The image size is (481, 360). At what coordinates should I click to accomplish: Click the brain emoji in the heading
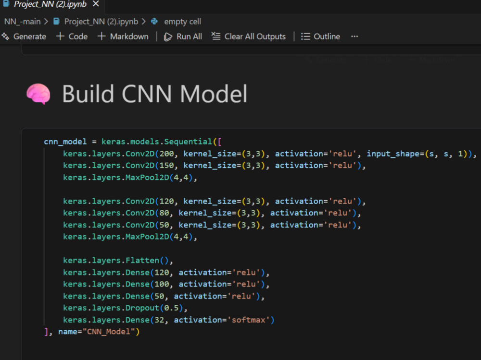tap(38, 94)
